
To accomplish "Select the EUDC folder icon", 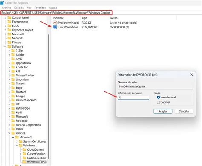I will point(9,26).
